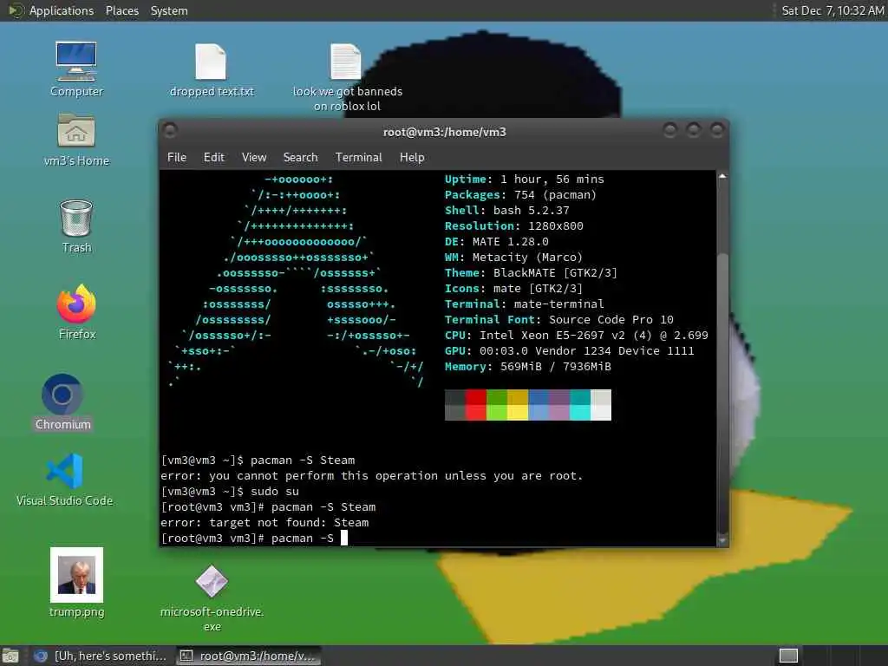Click the 'Theme: BlackMATE [GTK2/3]' line
Screen dimensions: 888x666
(532, 273)
